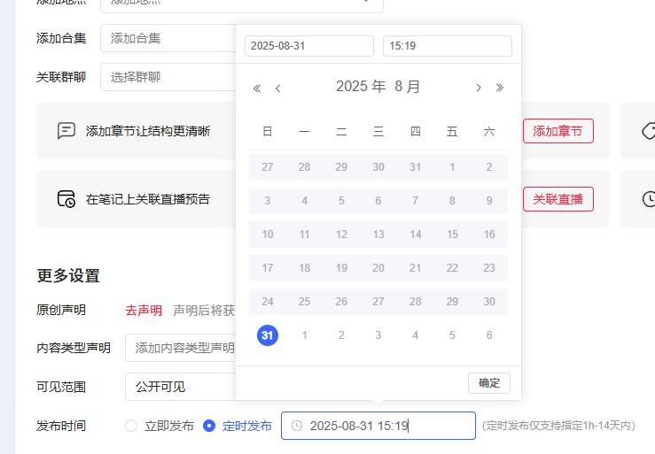This screenshot has width=655, height=454.
Task: Go to previous year with double-left arrow
Action: click(257, 88)
